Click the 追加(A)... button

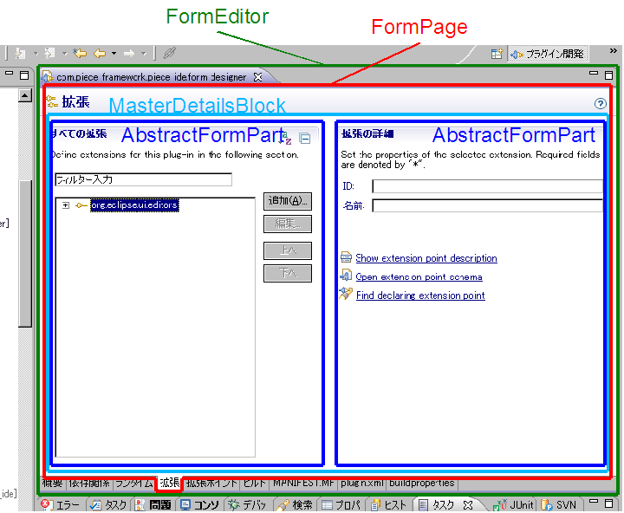tap(288, 201)
